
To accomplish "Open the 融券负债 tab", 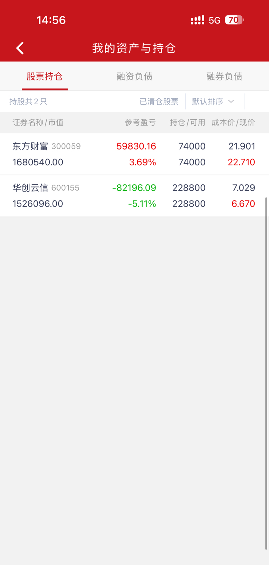I will [x=224, y=77].
